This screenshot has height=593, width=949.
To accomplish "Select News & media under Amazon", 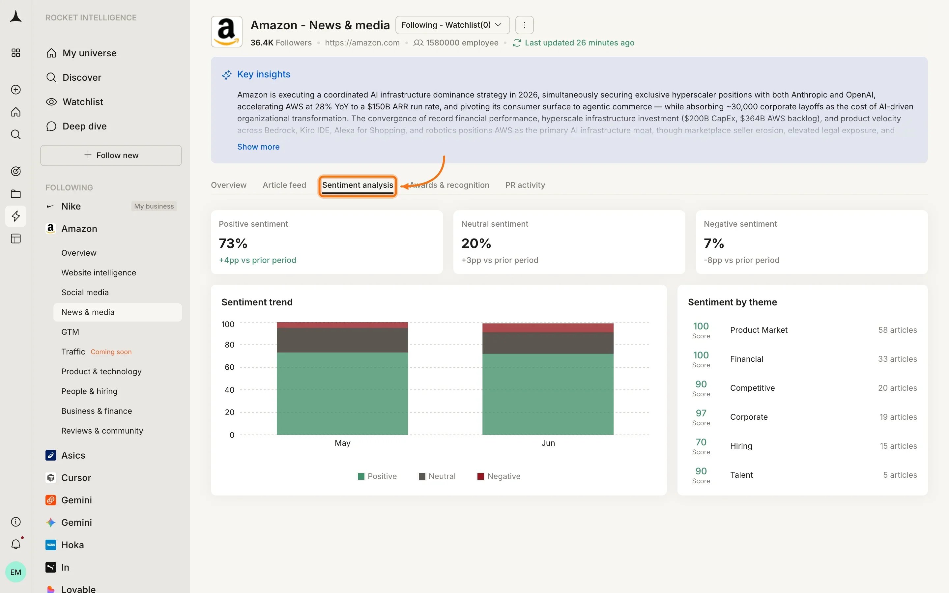I will [x=117, y=312].
